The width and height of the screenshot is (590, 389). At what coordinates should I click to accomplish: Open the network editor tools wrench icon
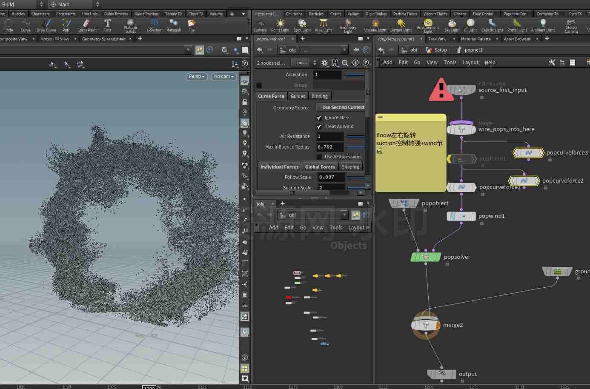(x=552, y=63)
